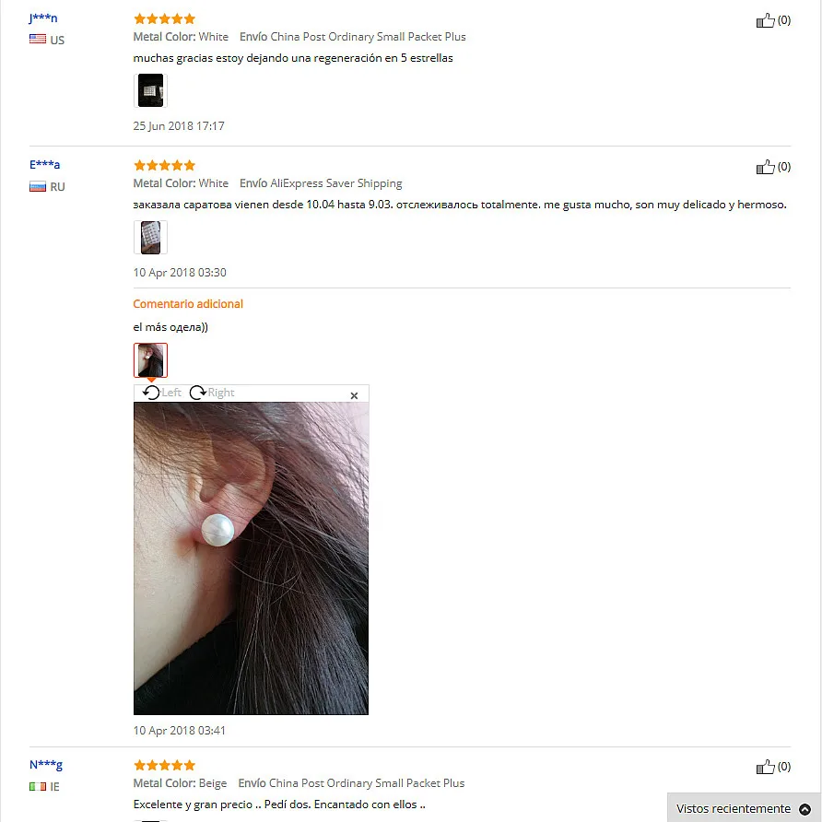Expand the Vistos recientemente panel
The image size is (822, 822).
pyautogui.click(x=804, y=809)
